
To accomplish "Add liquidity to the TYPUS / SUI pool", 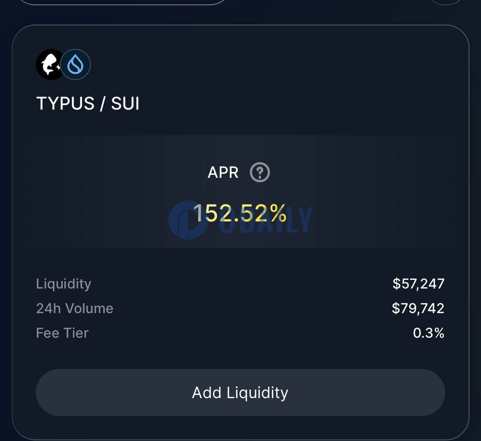I will (240, 393).
